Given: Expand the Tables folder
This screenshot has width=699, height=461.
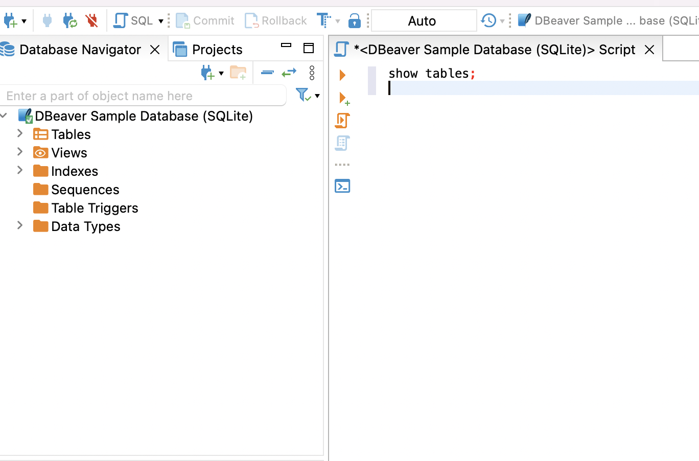Looking at the screenshot, I should coord(20,133).
